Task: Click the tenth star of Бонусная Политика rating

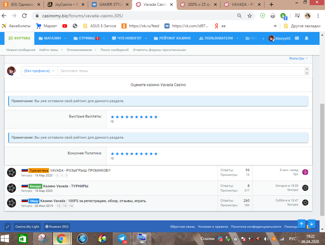Action: pos(156,154)
